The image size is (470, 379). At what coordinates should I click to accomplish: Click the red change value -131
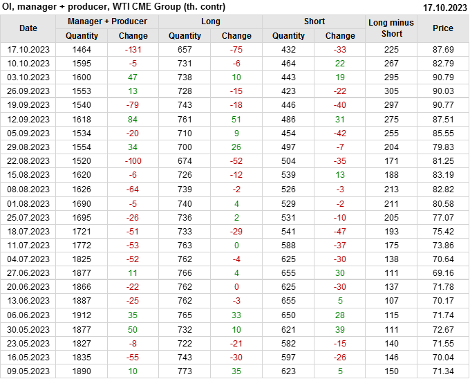pyautogui.click(x=133, y=50)
